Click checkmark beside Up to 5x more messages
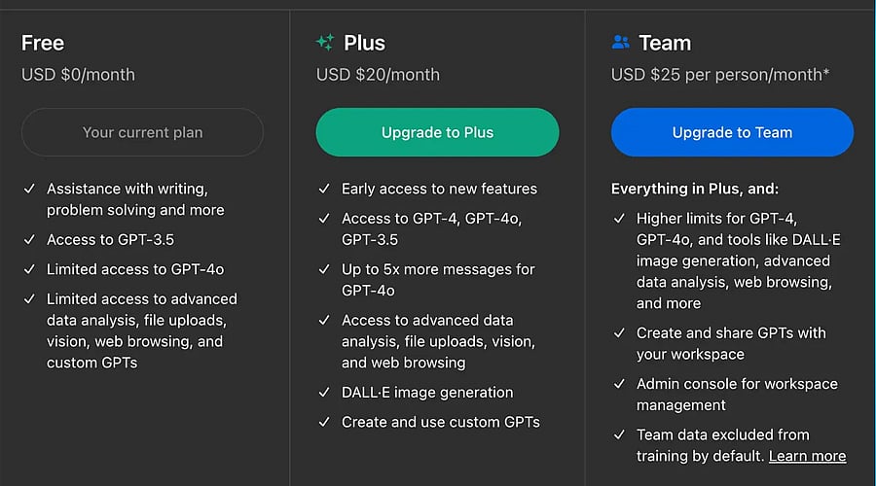Screen dimensions: 876x486 [324, 269]
